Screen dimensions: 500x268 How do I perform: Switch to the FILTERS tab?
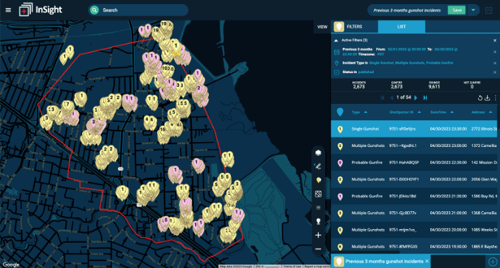click(x=355, y=27)
